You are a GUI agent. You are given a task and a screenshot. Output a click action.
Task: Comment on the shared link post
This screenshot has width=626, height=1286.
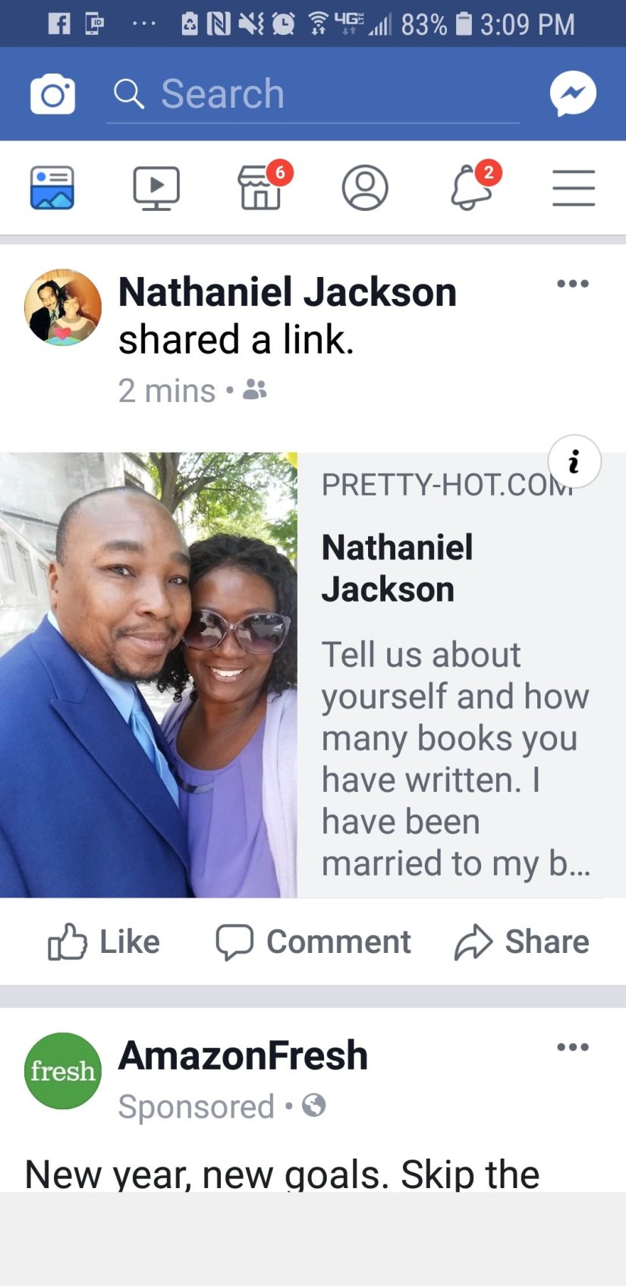[x=313, y=942]
